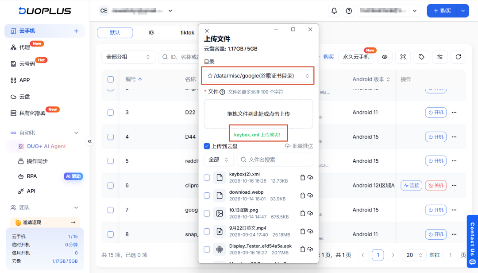Select 10.13竖版.png checkbox
478x273 pixels.
[207, 214]
